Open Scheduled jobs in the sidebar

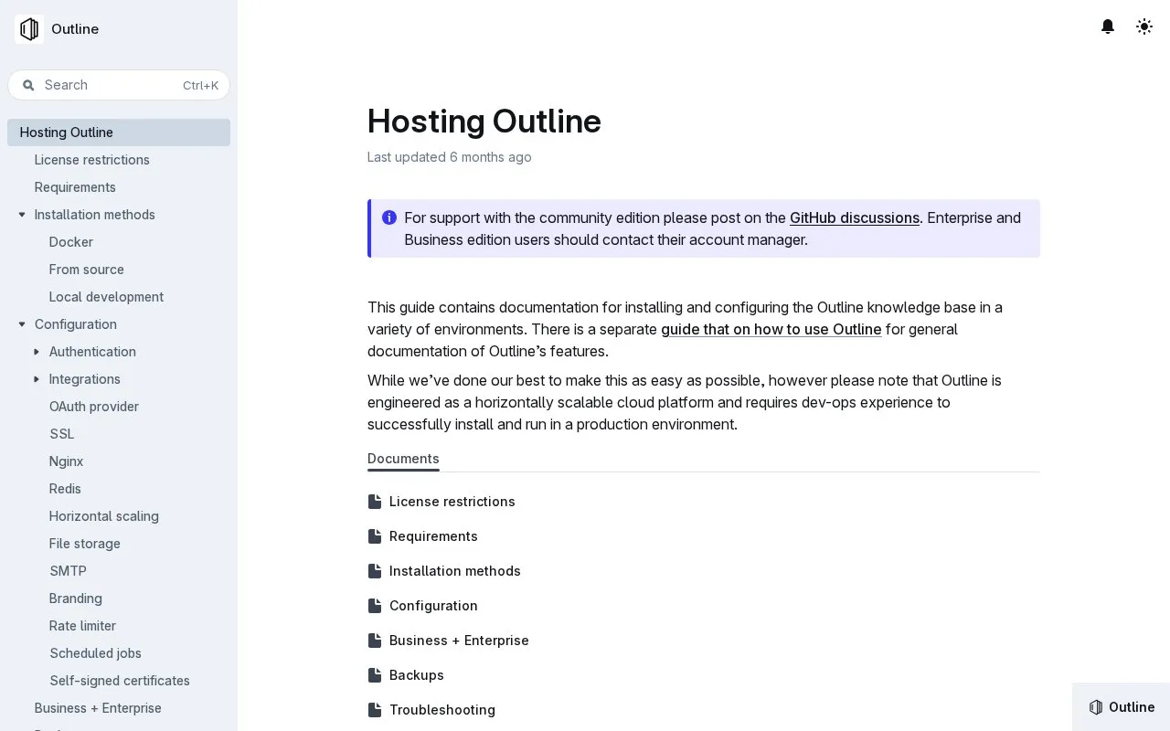95,653
